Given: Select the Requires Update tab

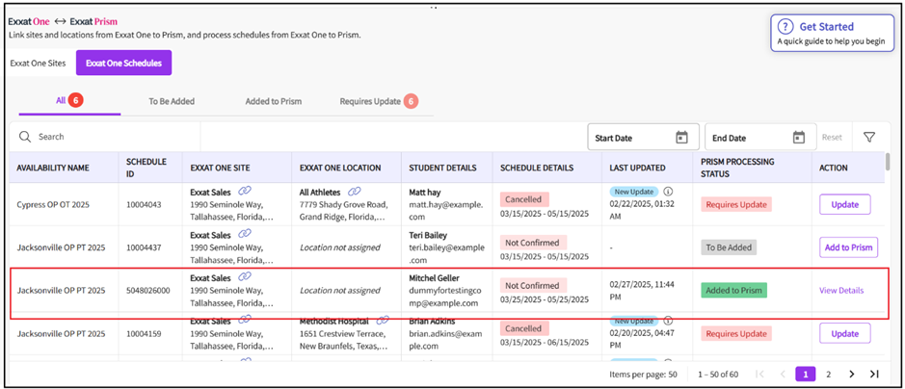Looking at the screenshot, I should pyautogui.click(x=370, y=101).
